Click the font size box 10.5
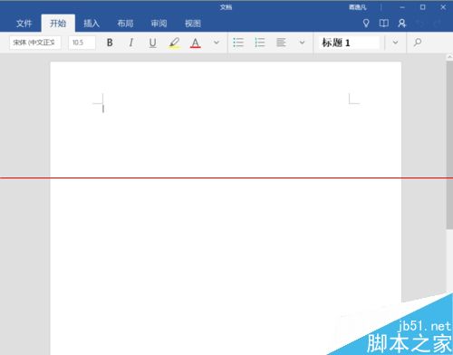 82,43
